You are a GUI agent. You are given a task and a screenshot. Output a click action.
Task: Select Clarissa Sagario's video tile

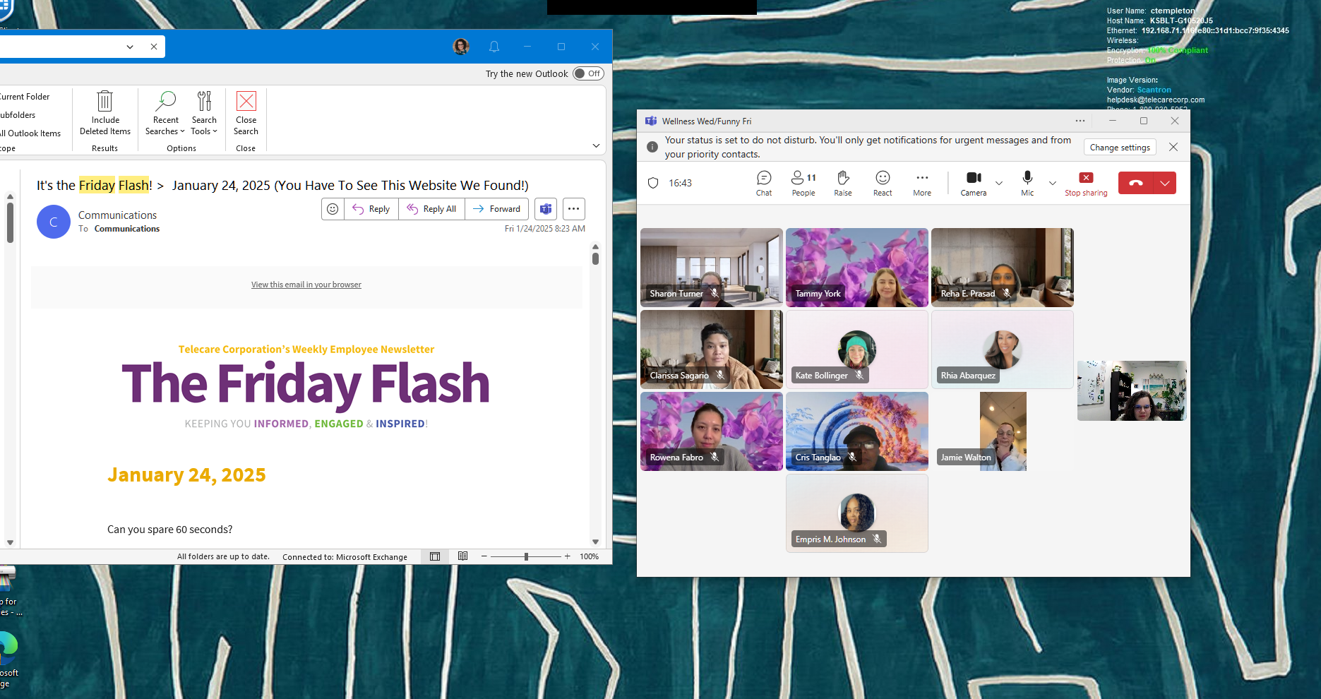712,349
